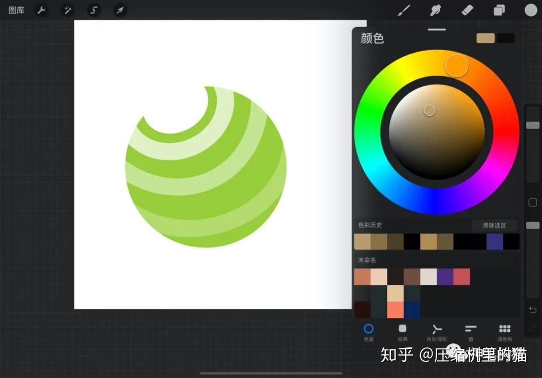Viewport: 542px width, 378px height.
Task: Activate the Selection tool (S icon)
Action: 94,10
